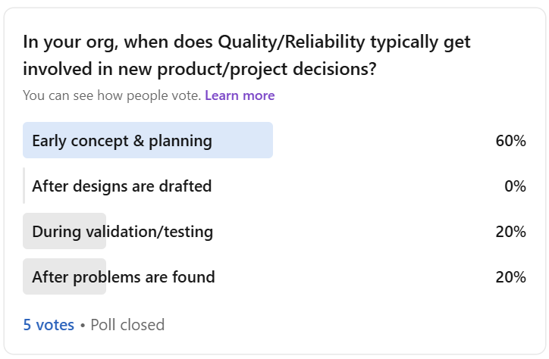Image resolution: width=549 pixels, height=359 pixels.
Task: Click the thin bar left of After designs are drafted
Action: 24,186
